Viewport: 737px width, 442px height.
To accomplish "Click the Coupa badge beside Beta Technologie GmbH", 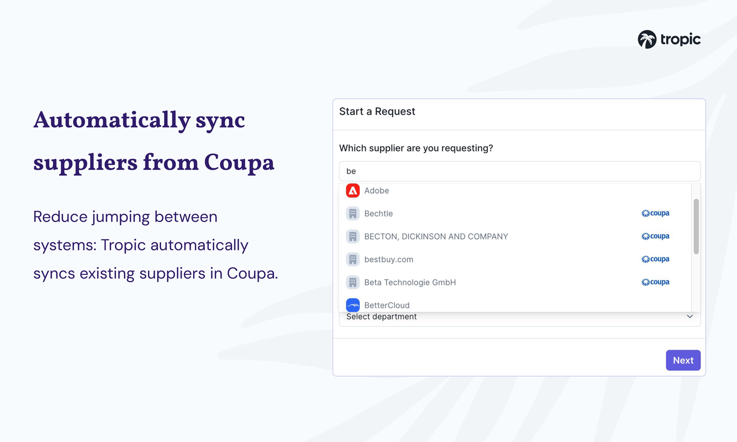I will [x=655, y=282].
